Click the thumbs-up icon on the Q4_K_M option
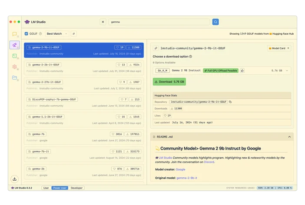 [x=242, y=70]
